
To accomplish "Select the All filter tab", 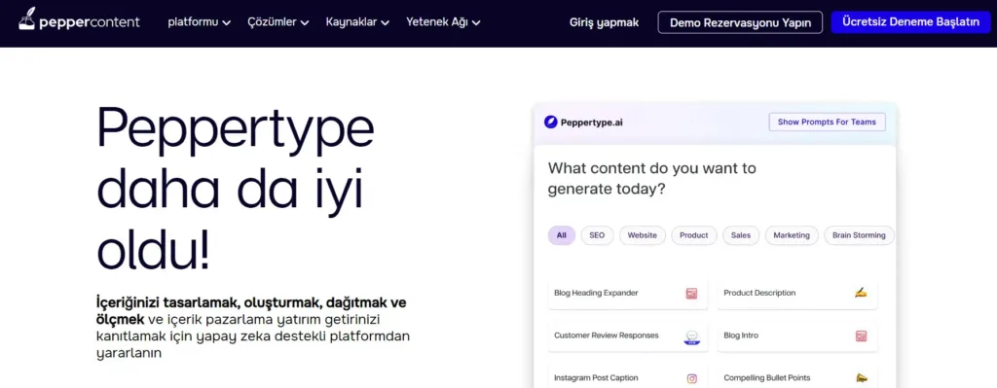I will [562, 235].
